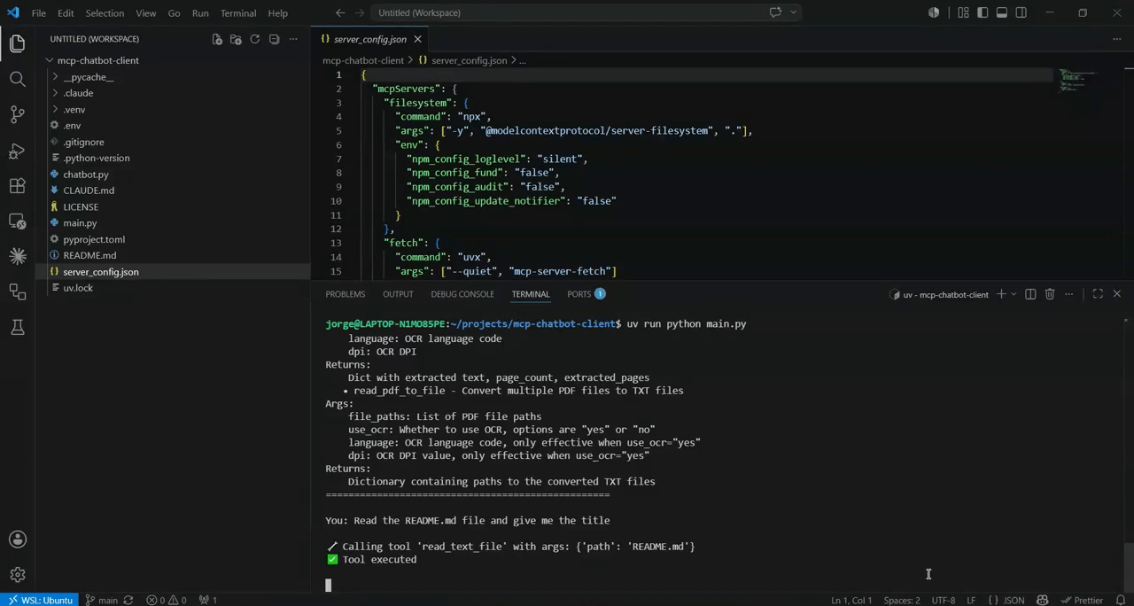
Task: Split the terminal
Action: coord(1030,294)
